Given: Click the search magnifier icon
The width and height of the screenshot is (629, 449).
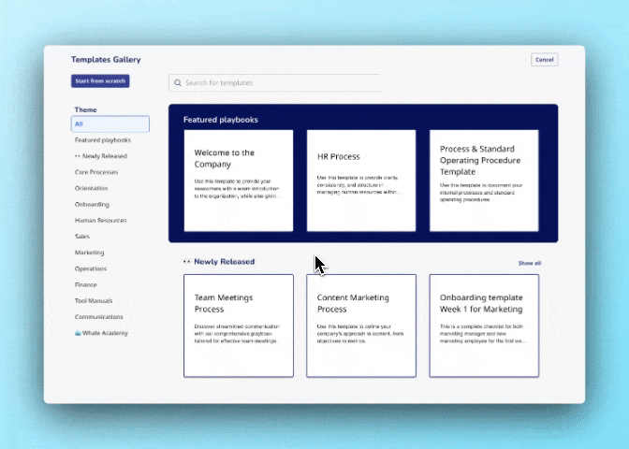Looking at the screenshot, I should click(x=178, y=82).
